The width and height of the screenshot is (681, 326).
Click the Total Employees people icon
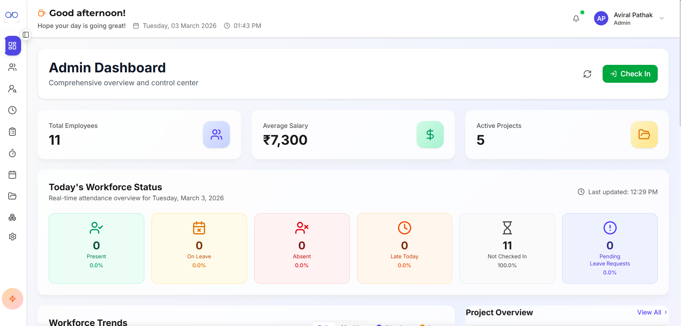216,135
